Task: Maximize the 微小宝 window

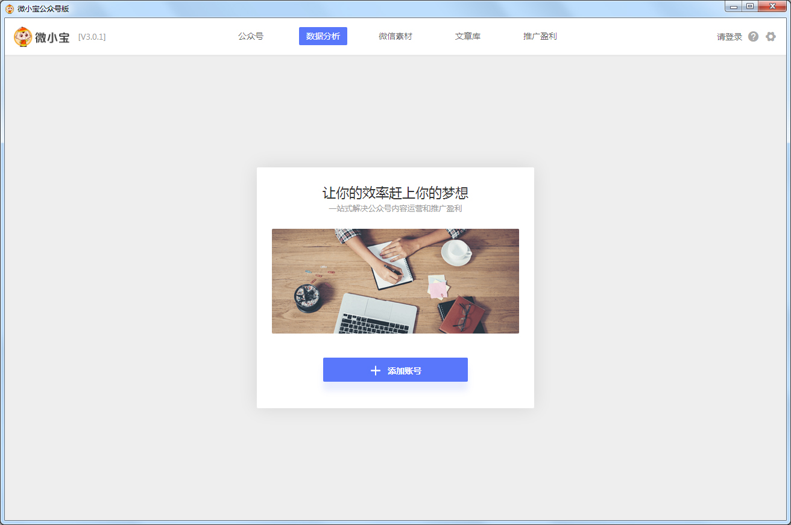Action: tap(750, 6)
